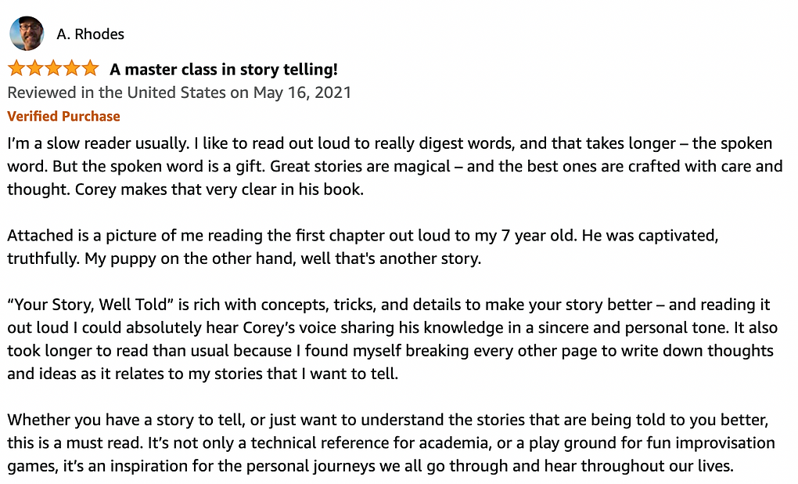Click the "May 16, 2021" review date
This screenshot has width=798, height=484.
tap(302, 92)
